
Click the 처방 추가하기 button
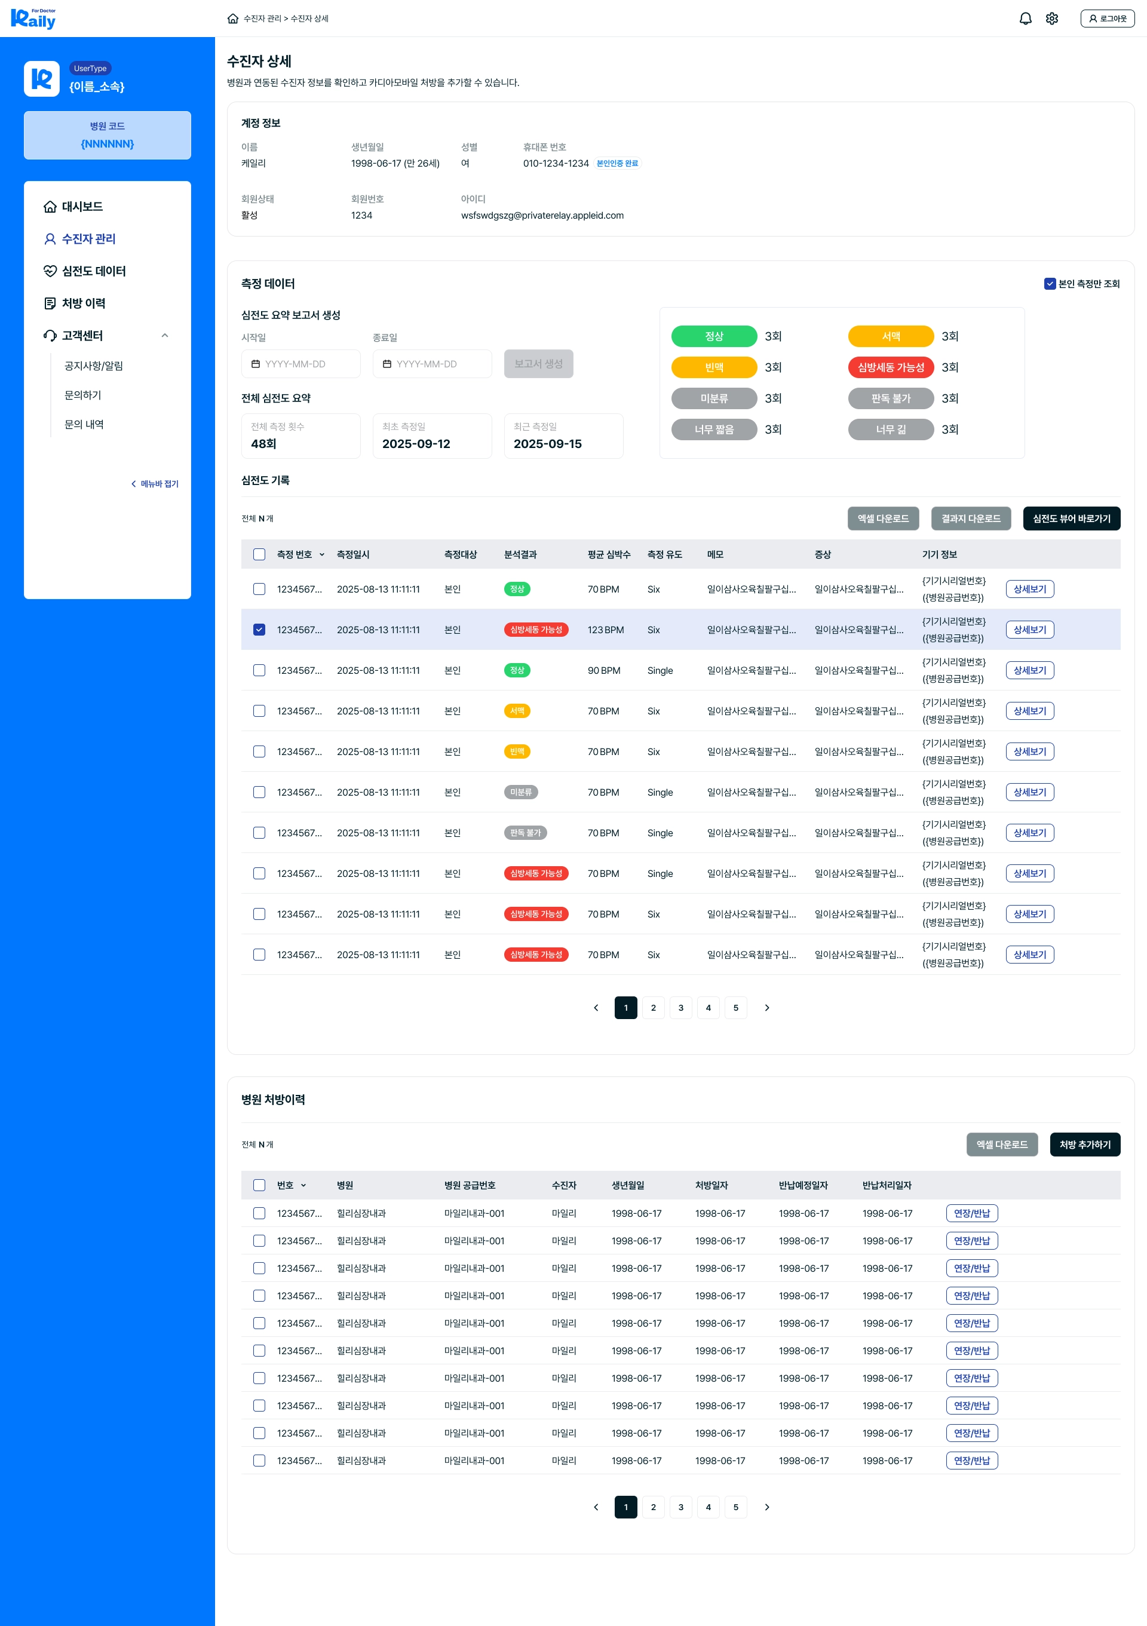tap(1084, 1145)
